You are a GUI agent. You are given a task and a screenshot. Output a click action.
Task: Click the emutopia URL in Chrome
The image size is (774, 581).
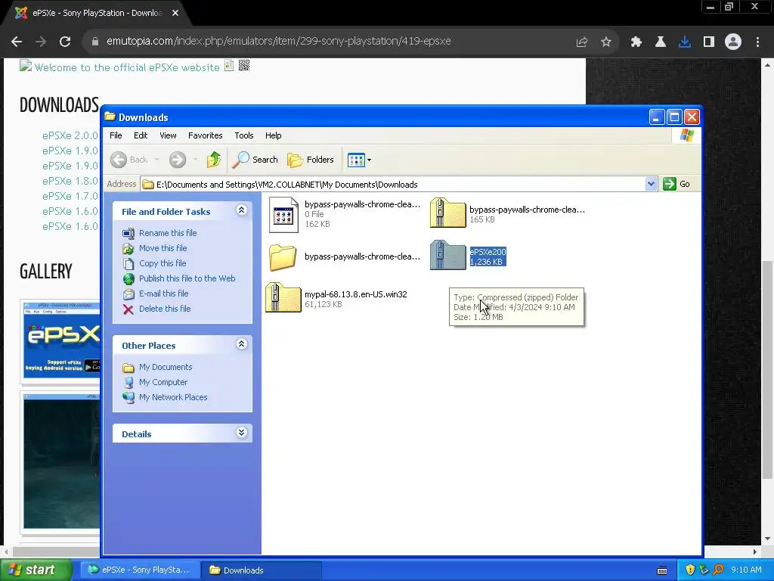278,41
